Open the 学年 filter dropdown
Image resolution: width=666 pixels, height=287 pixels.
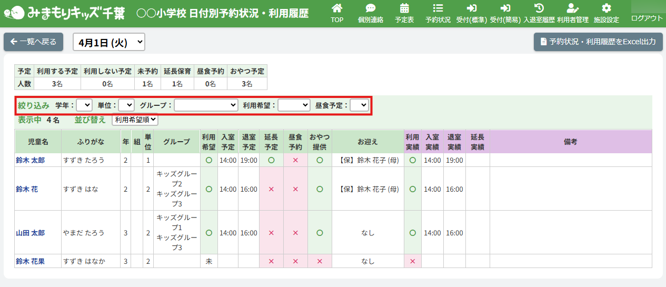(84, 105)
